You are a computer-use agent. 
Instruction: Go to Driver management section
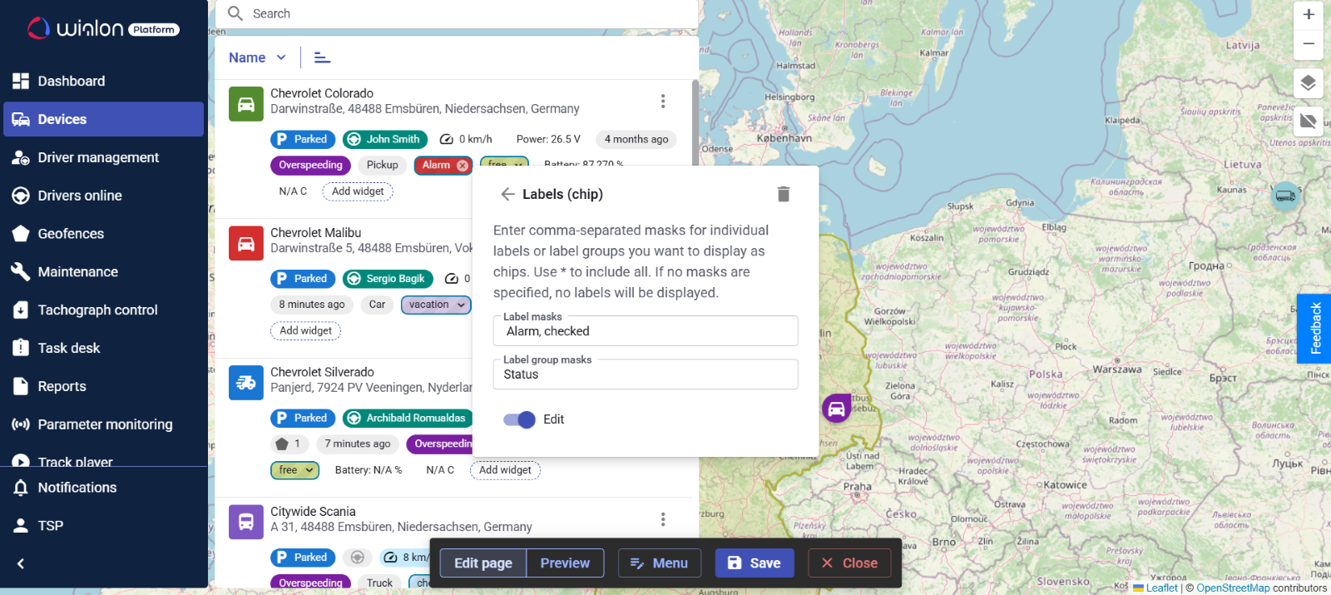pyautogui.click(x=98, y=157)
